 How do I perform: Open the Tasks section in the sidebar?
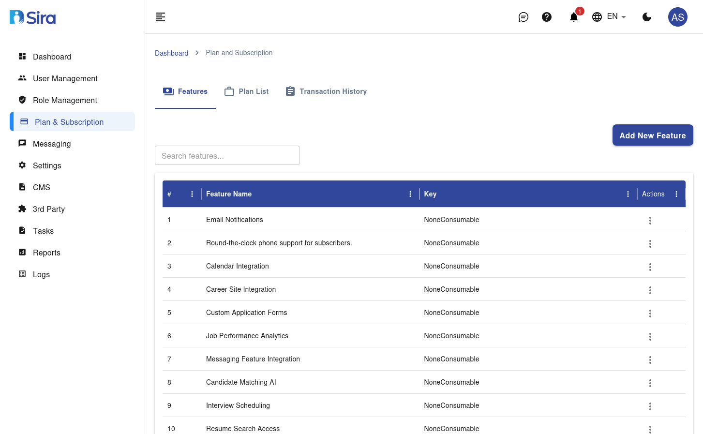click(x=43, y=231)
